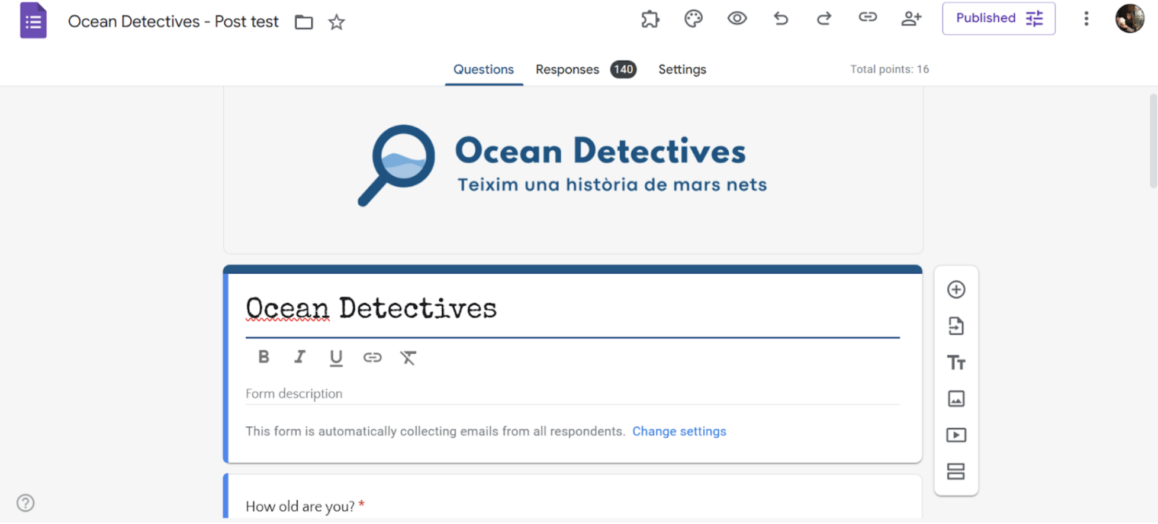Add a question with plus icon
This screenshot has height=524, width=1158.
(956, 290)
